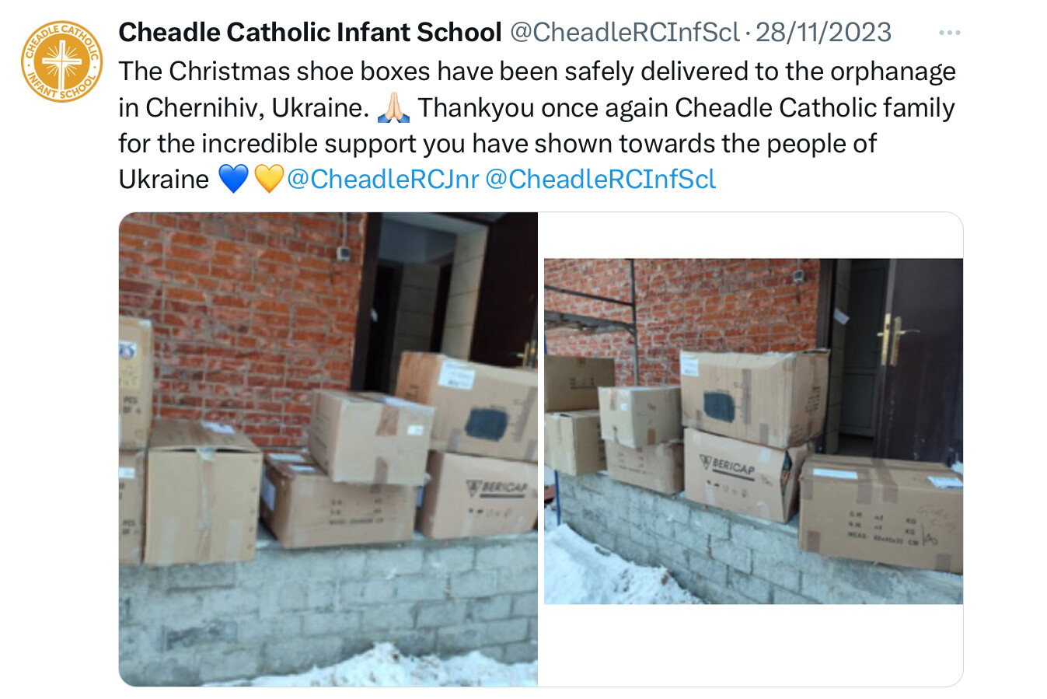
Task: Open the left photo of stacked boxes
Action: pos(328,449)
